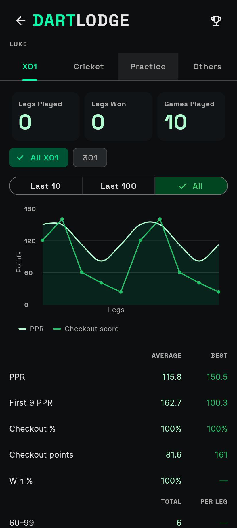Click the Points y-axis label

tap(19, 262)
